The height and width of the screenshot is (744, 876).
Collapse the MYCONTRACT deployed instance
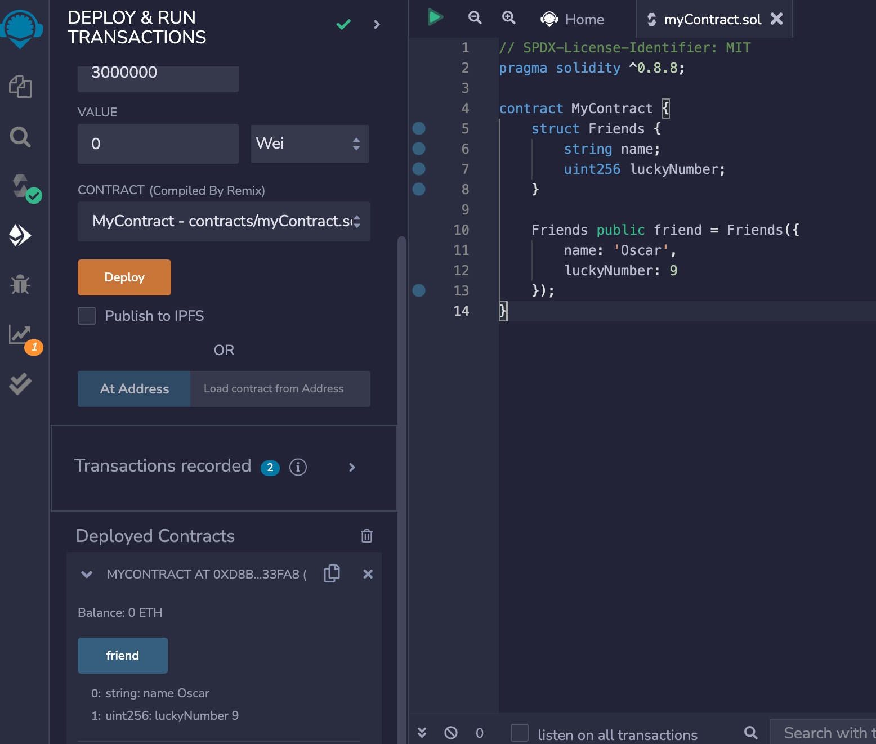coord(87,575)
